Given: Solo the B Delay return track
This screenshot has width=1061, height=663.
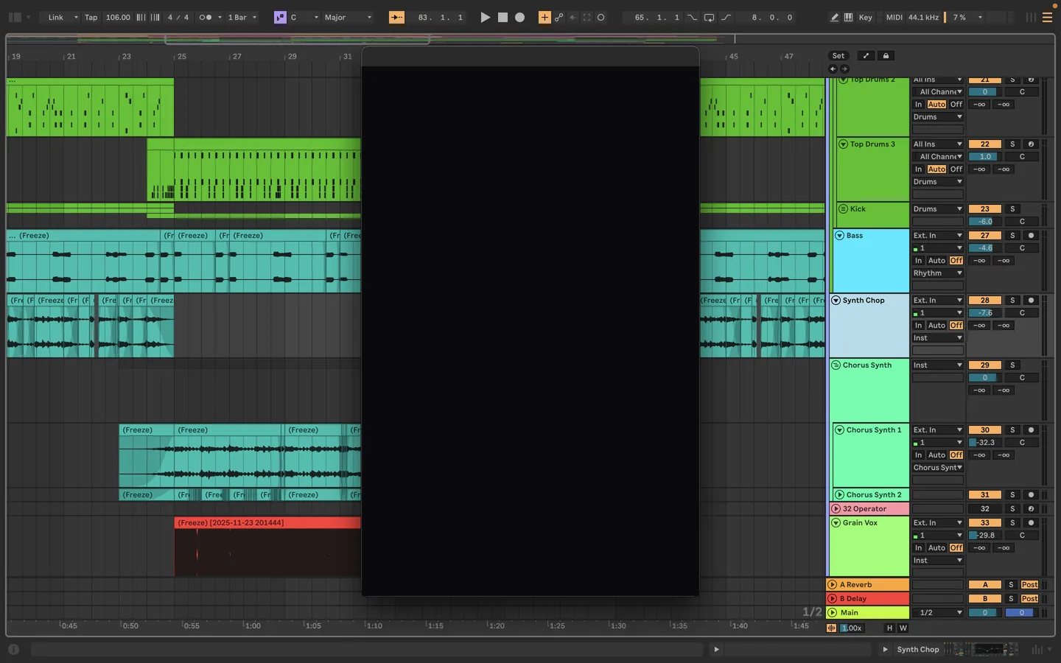Looking at the screenshot, I should coord(1011,599).
